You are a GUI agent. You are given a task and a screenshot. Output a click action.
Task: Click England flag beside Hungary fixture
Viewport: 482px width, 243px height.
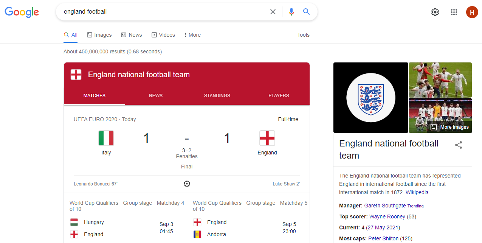(x=74, y=234)
